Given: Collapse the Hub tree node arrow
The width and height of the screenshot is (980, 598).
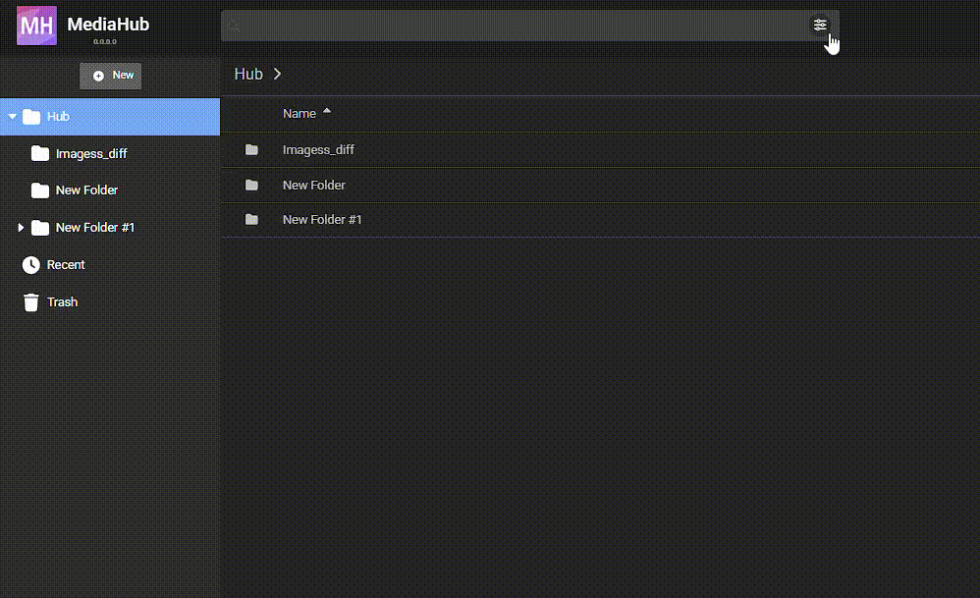Looking at the screenshot, I should (x=13, y=117).
